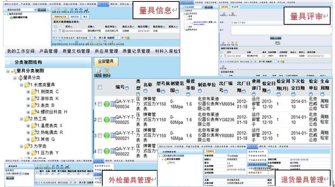The height and width of the screenshot is (187, 335).
Task: Expand the 4.螺纹丝杆类 H folder
Action: tap(28, 112)
